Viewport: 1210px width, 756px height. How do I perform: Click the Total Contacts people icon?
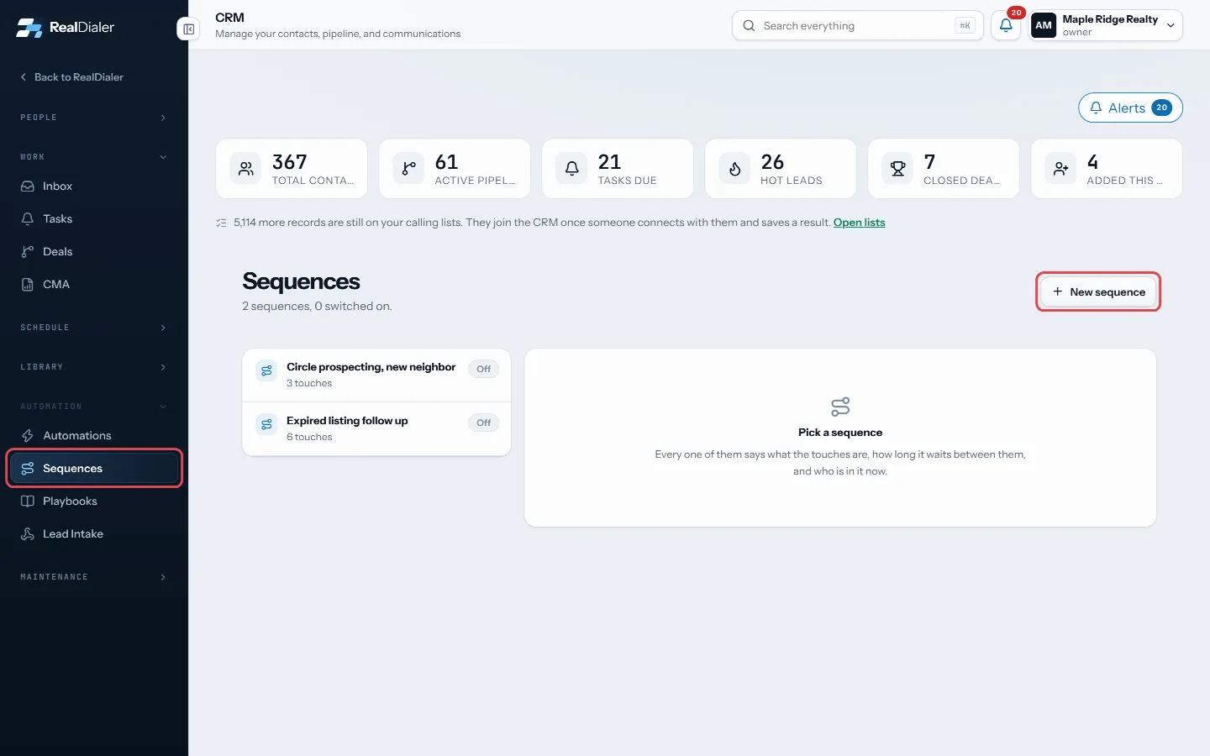click(x=245, y=169)
